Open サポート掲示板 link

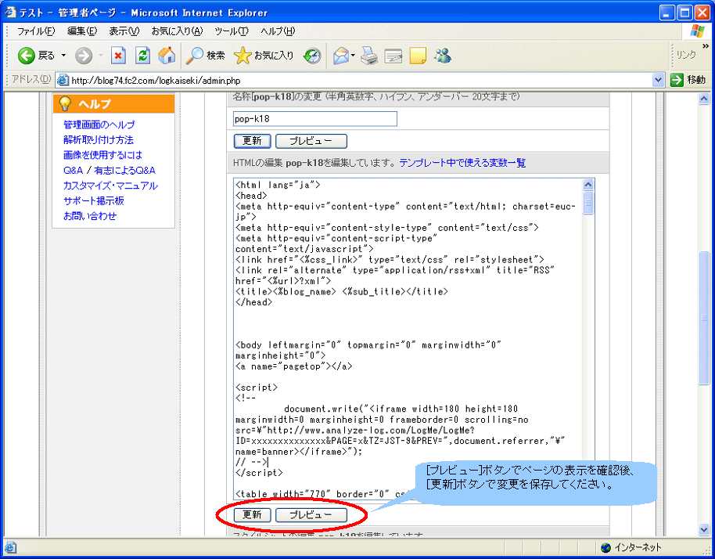click(93, 200)
